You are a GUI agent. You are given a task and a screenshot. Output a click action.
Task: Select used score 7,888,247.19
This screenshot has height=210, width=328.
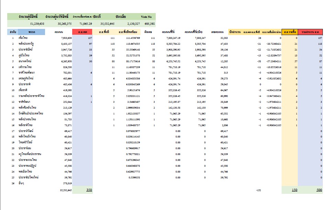(x=173, y=38)
